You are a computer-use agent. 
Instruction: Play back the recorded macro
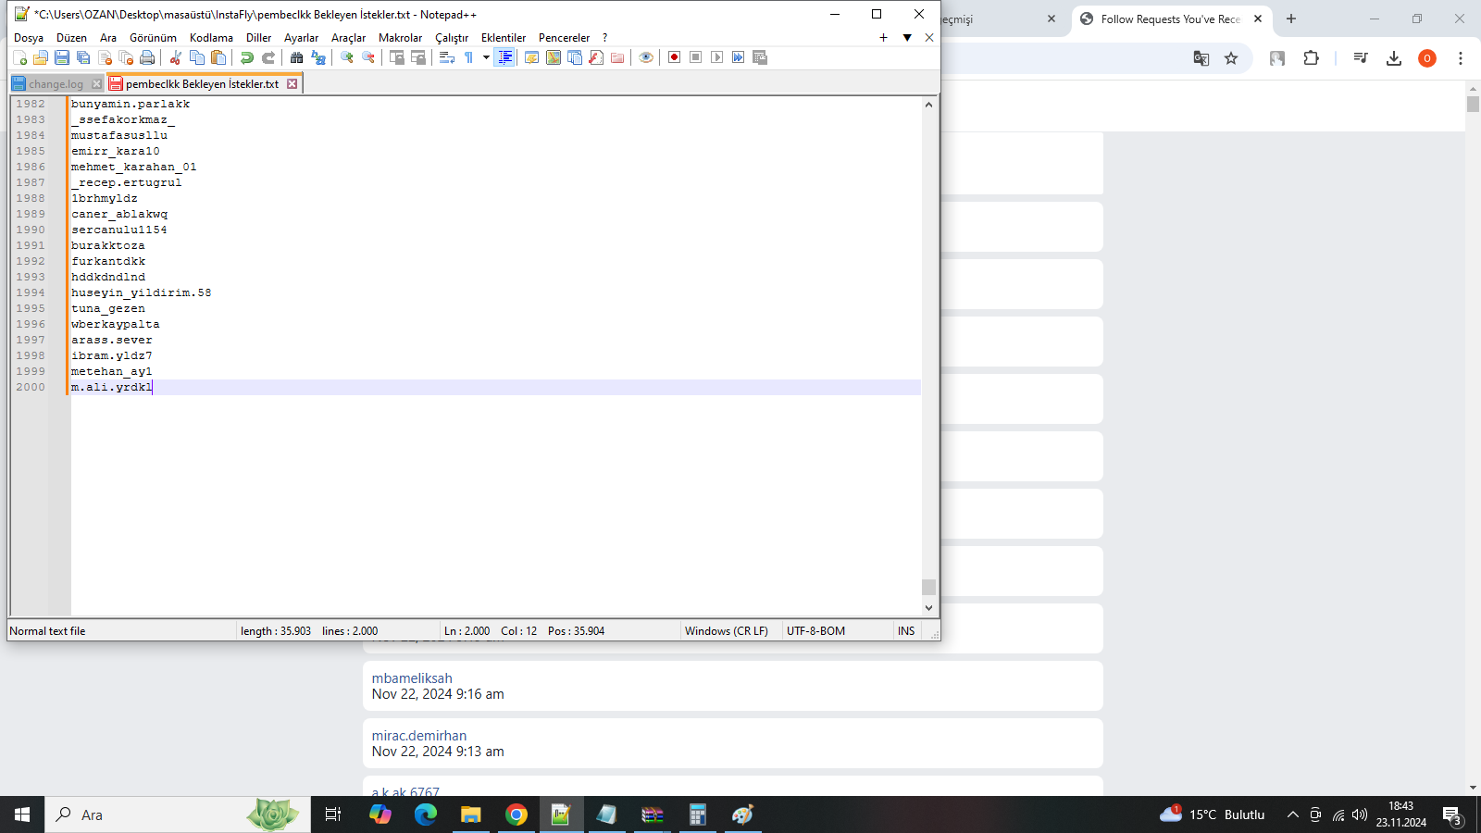coord(716,57)
